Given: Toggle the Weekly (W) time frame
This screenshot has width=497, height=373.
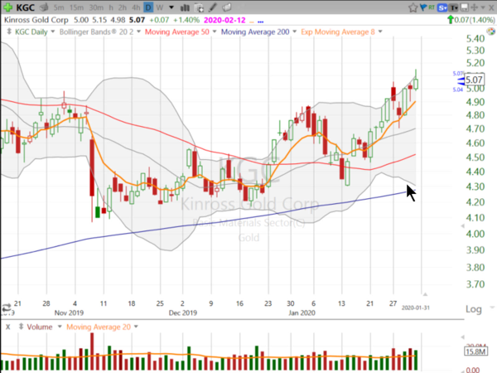Looking at the screenshot, I should [x=160, y=7].
